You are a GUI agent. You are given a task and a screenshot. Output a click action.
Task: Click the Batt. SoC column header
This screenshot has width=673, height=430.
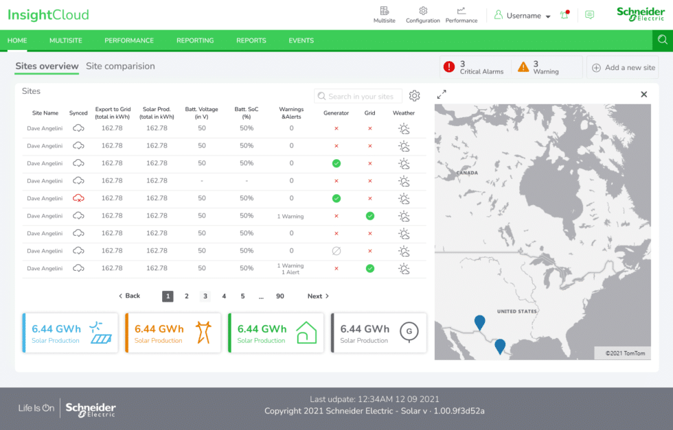247,112
